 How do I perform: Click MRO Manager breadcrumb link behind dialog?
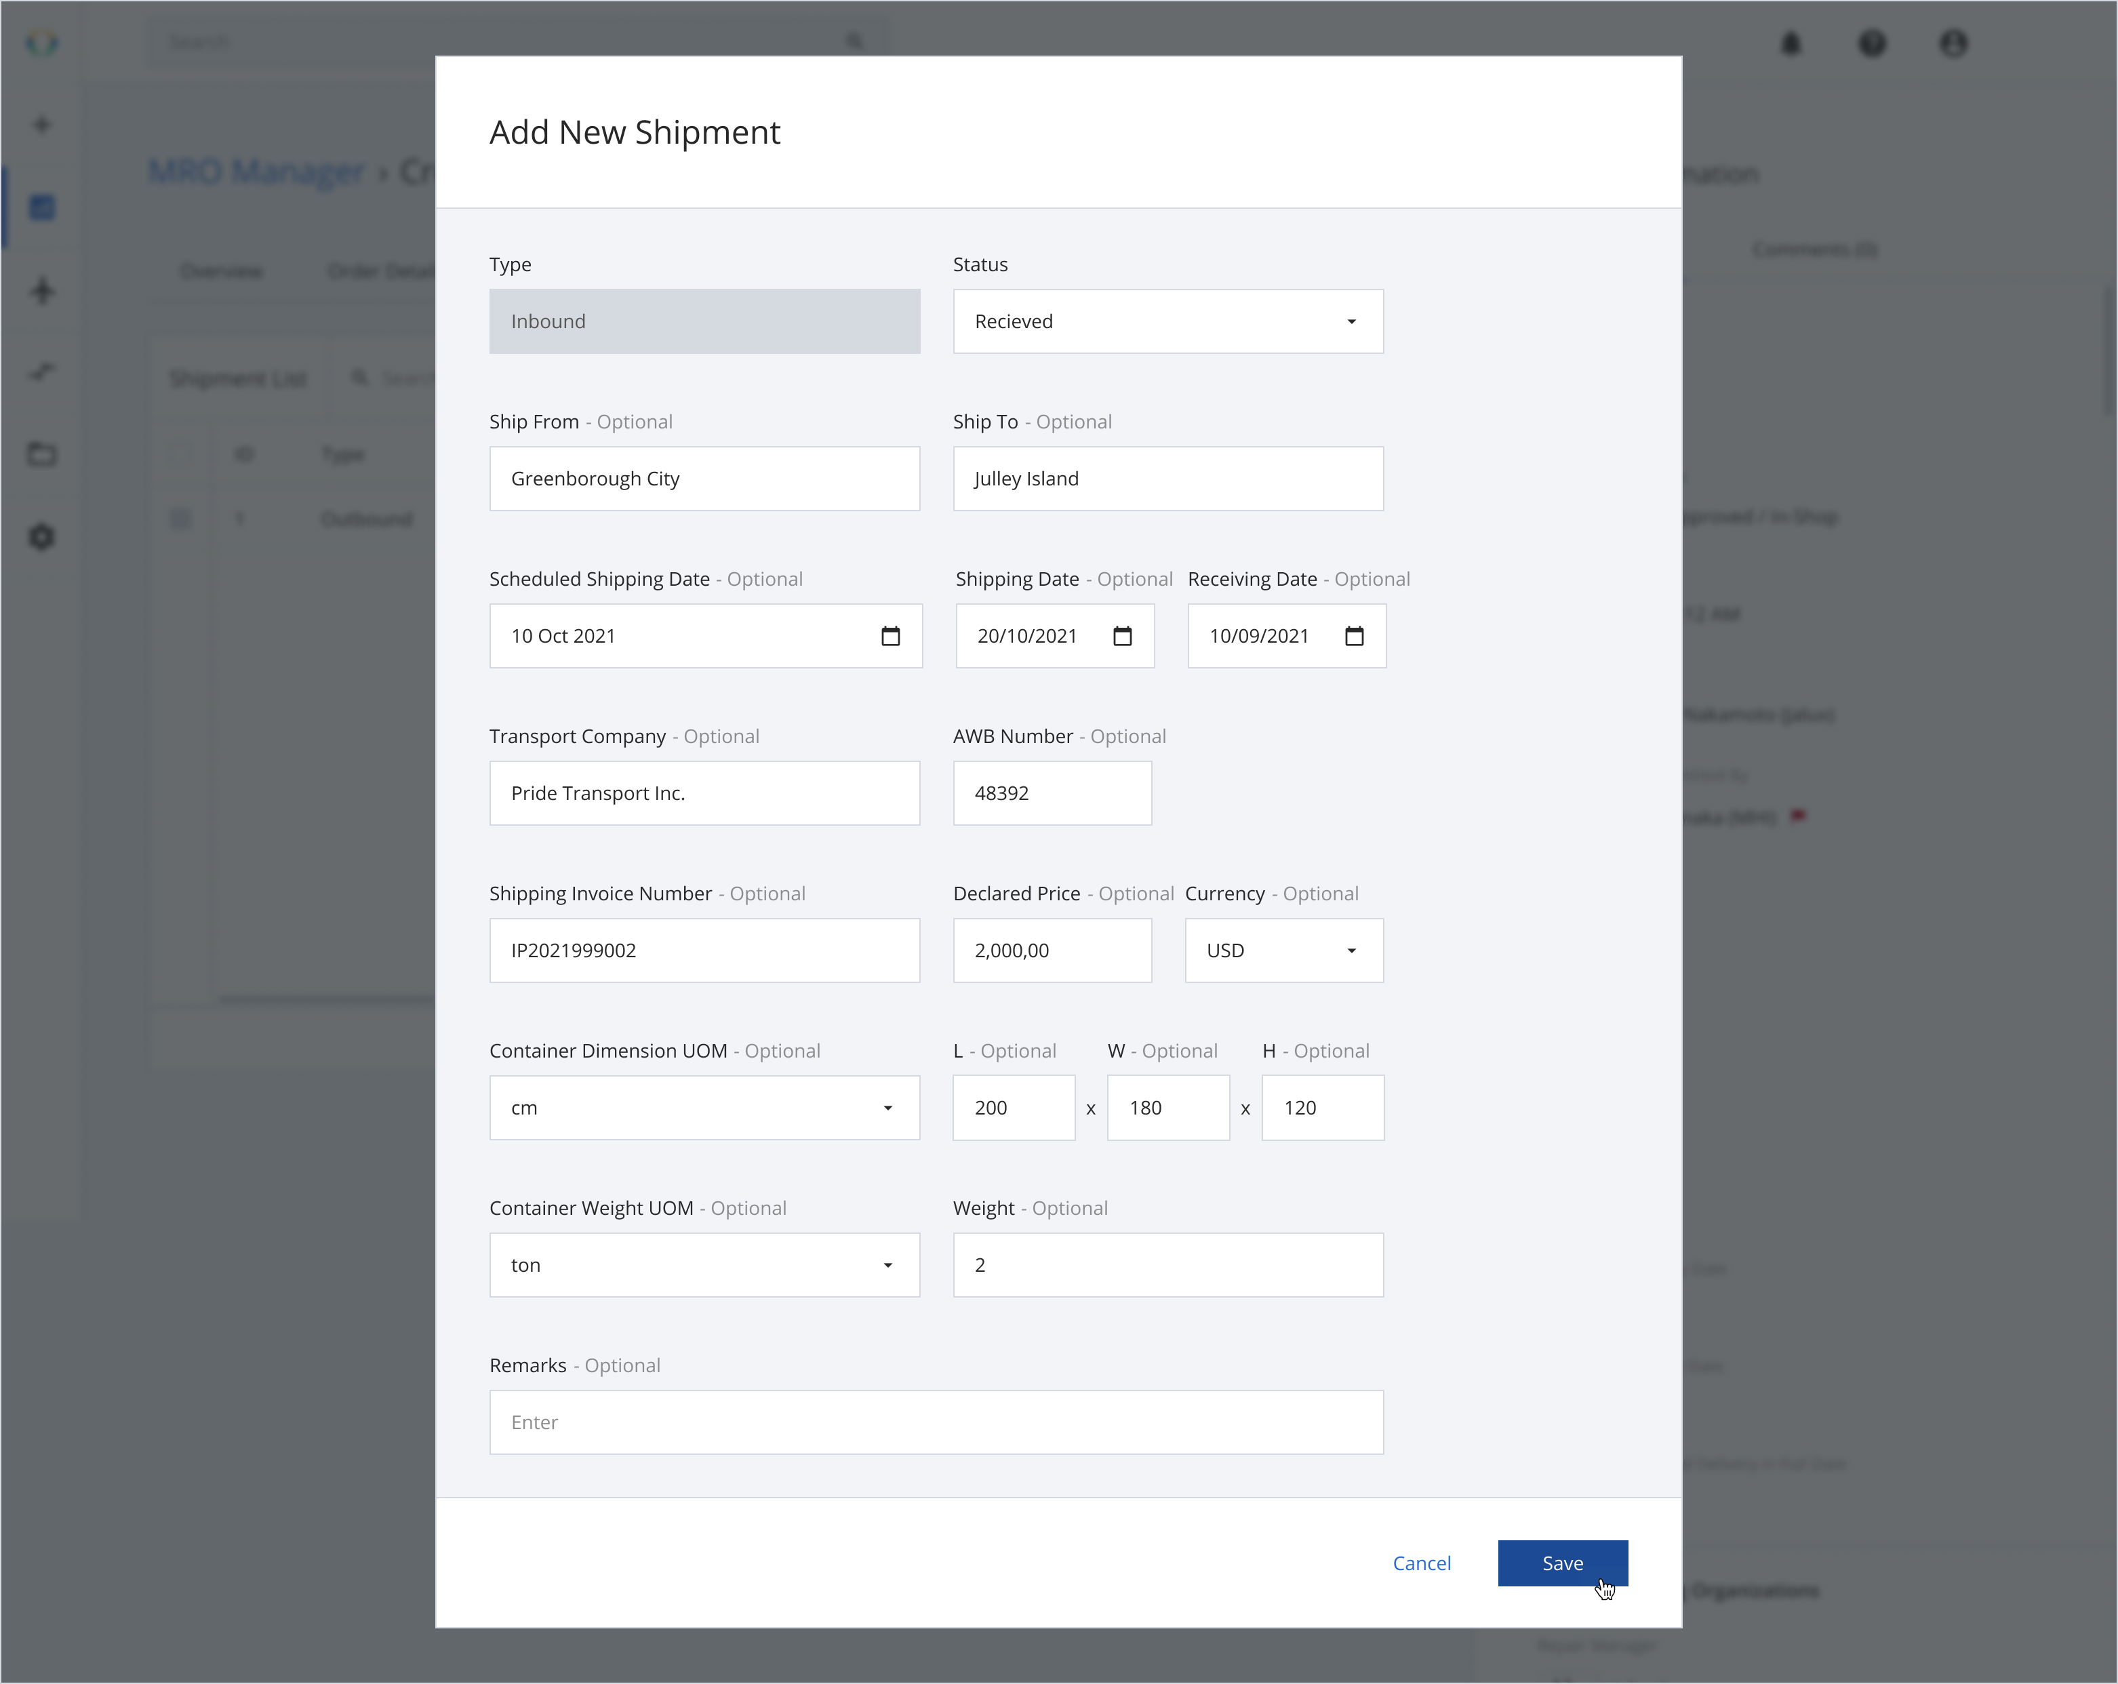[x=256, y=171]
